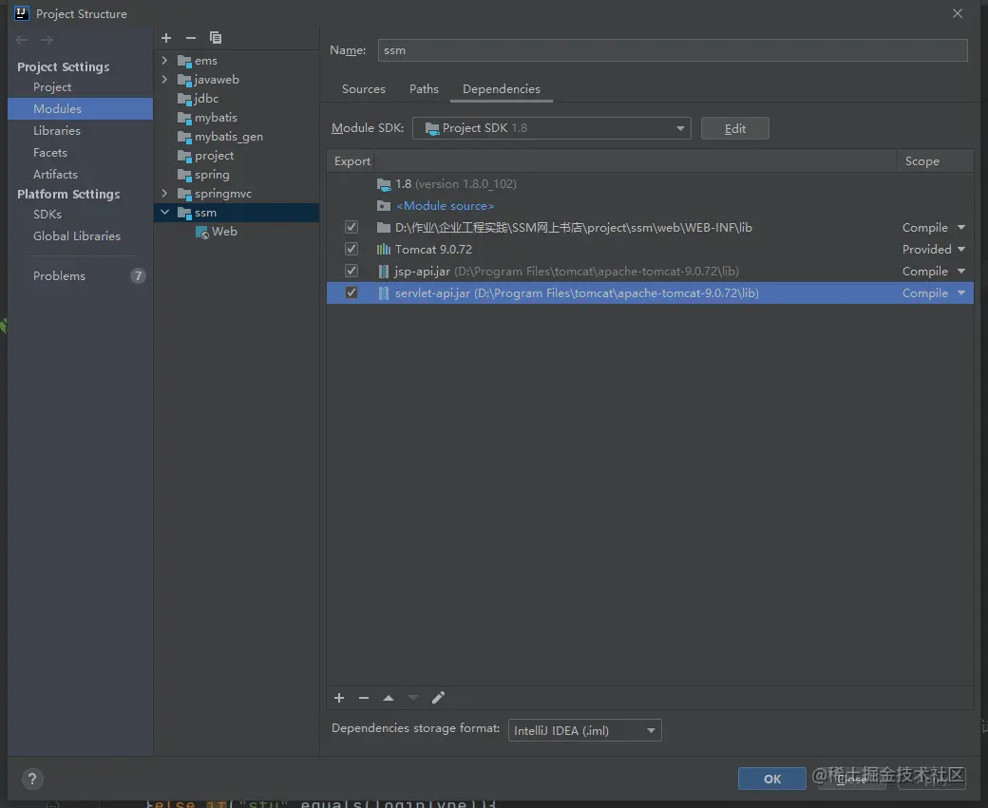Click the Web facet icon
The image size is (988, 808).
(x=202, y=233)
